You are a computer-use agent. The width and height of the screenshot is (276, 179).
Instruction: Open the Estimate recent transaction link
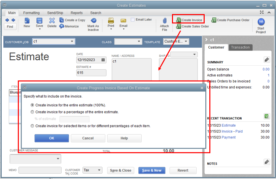[x=229, y=125]
